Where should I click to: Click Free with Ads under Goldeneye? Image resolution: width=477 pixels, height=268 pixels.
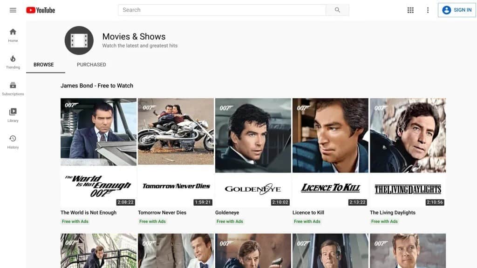coord(230,221)
